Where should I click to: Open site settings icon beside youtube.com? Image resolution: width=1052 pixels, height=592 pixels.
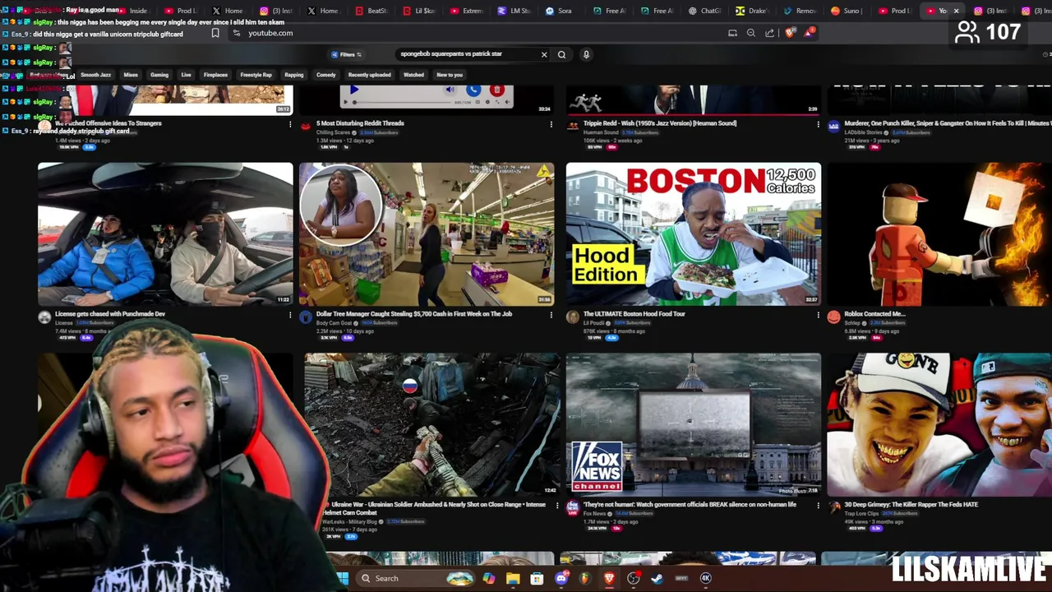pyautogui.click(x=237, y=33)
